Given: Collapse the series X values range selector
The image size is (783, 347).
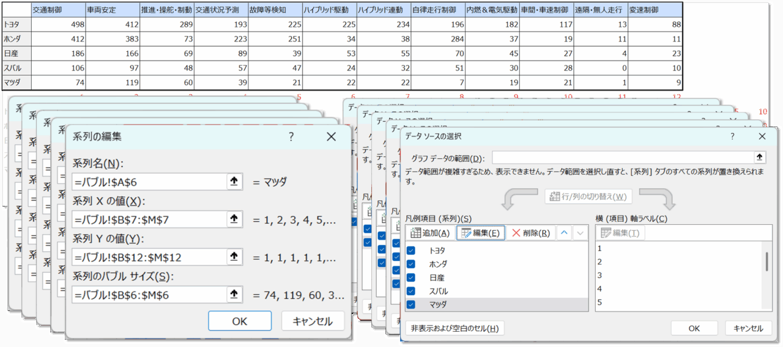Looking at the screenshot, I should pos(234,219).
